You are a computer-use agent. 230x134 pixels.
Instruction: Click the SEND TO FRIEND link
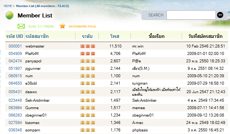pos(41,26)
